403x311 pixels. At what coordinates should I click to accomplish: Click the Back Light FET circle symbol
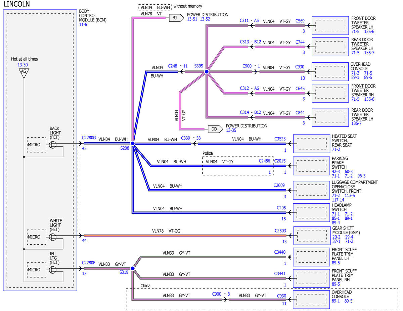tap(53, 145)
